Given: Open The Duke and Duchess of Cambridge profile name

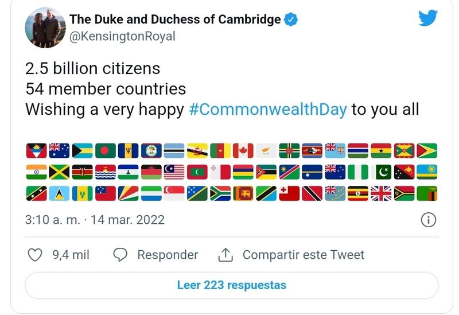Looking at the screenshot, I should pos(175,20).
